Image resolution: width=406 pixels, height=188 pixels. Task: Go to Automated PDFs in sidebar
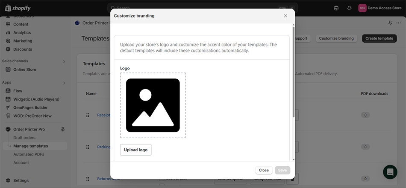click(x=29, y=154)
